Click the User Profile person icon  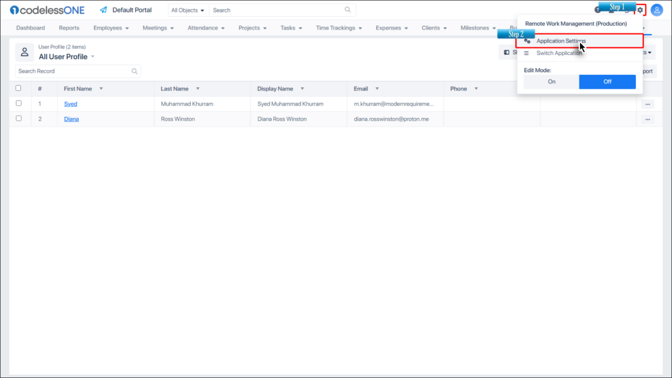click(24, 52)
